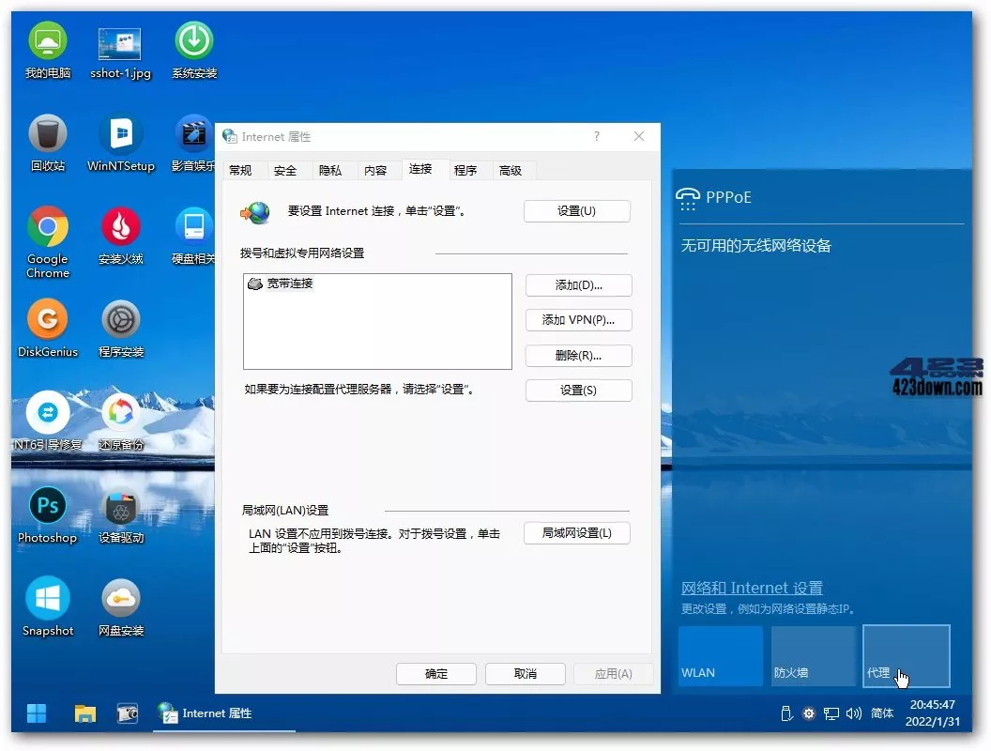The width and height of the screenshot is (991, 751).
Task: Click the 添加 VPN(P) button
Action: pyautogui.click(x=578, y=320)
